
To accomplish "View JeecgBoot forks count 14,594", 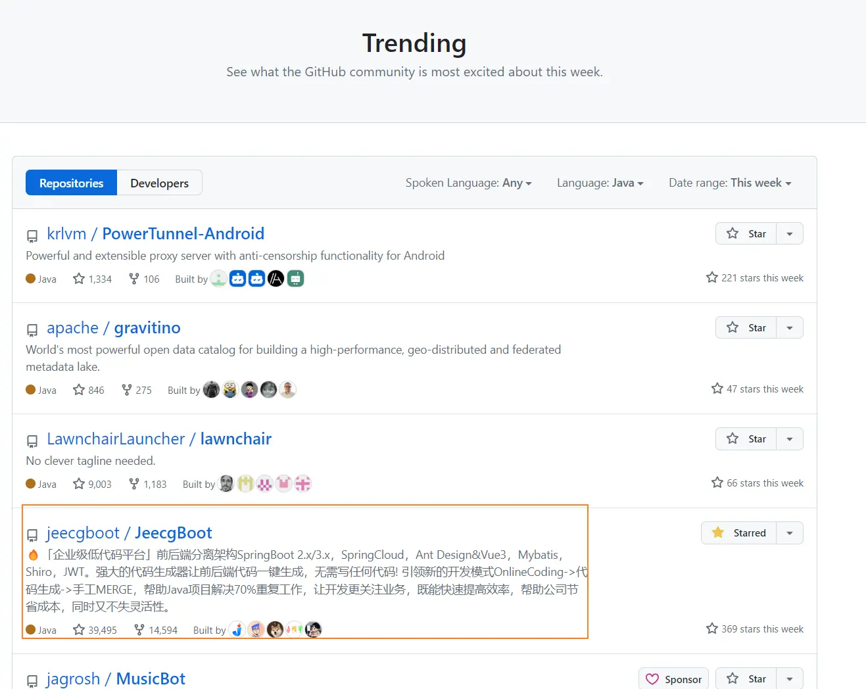I will pyautogui.click(x=156, y=630).
